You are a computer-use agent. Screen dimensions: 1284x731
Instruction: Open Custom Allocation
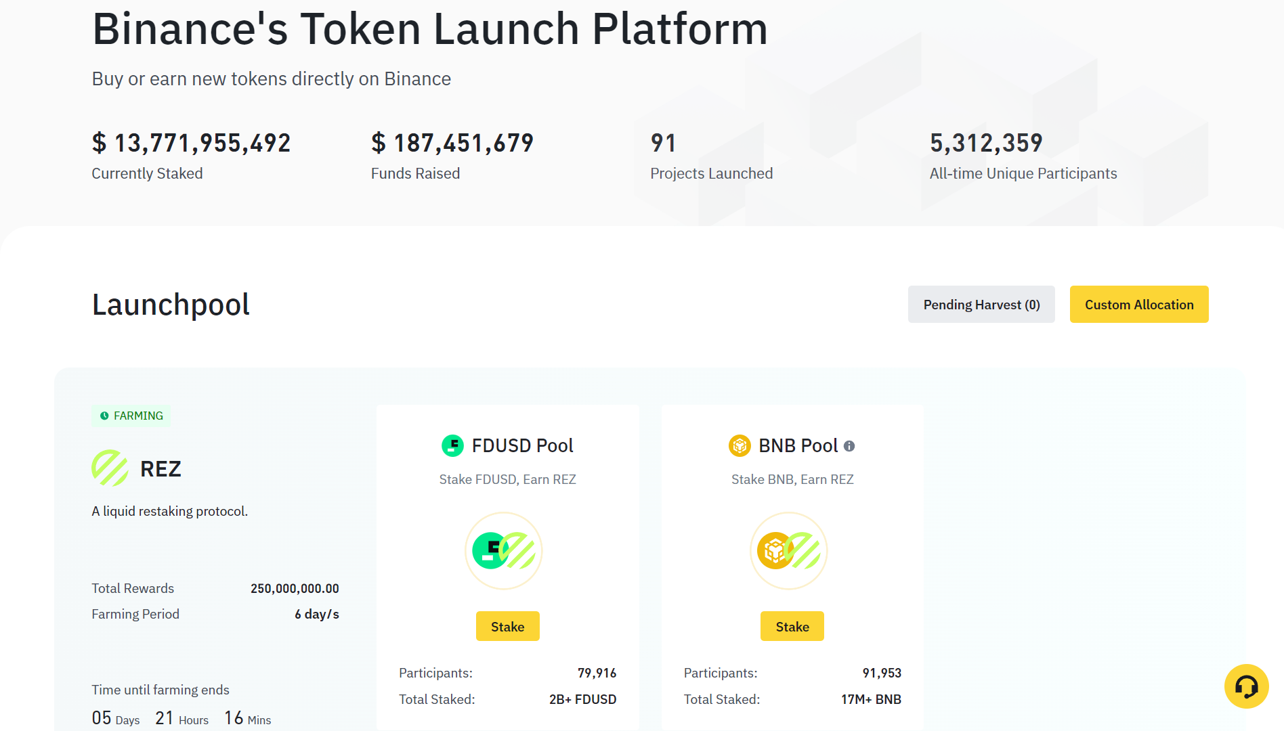pos(1139,305)
